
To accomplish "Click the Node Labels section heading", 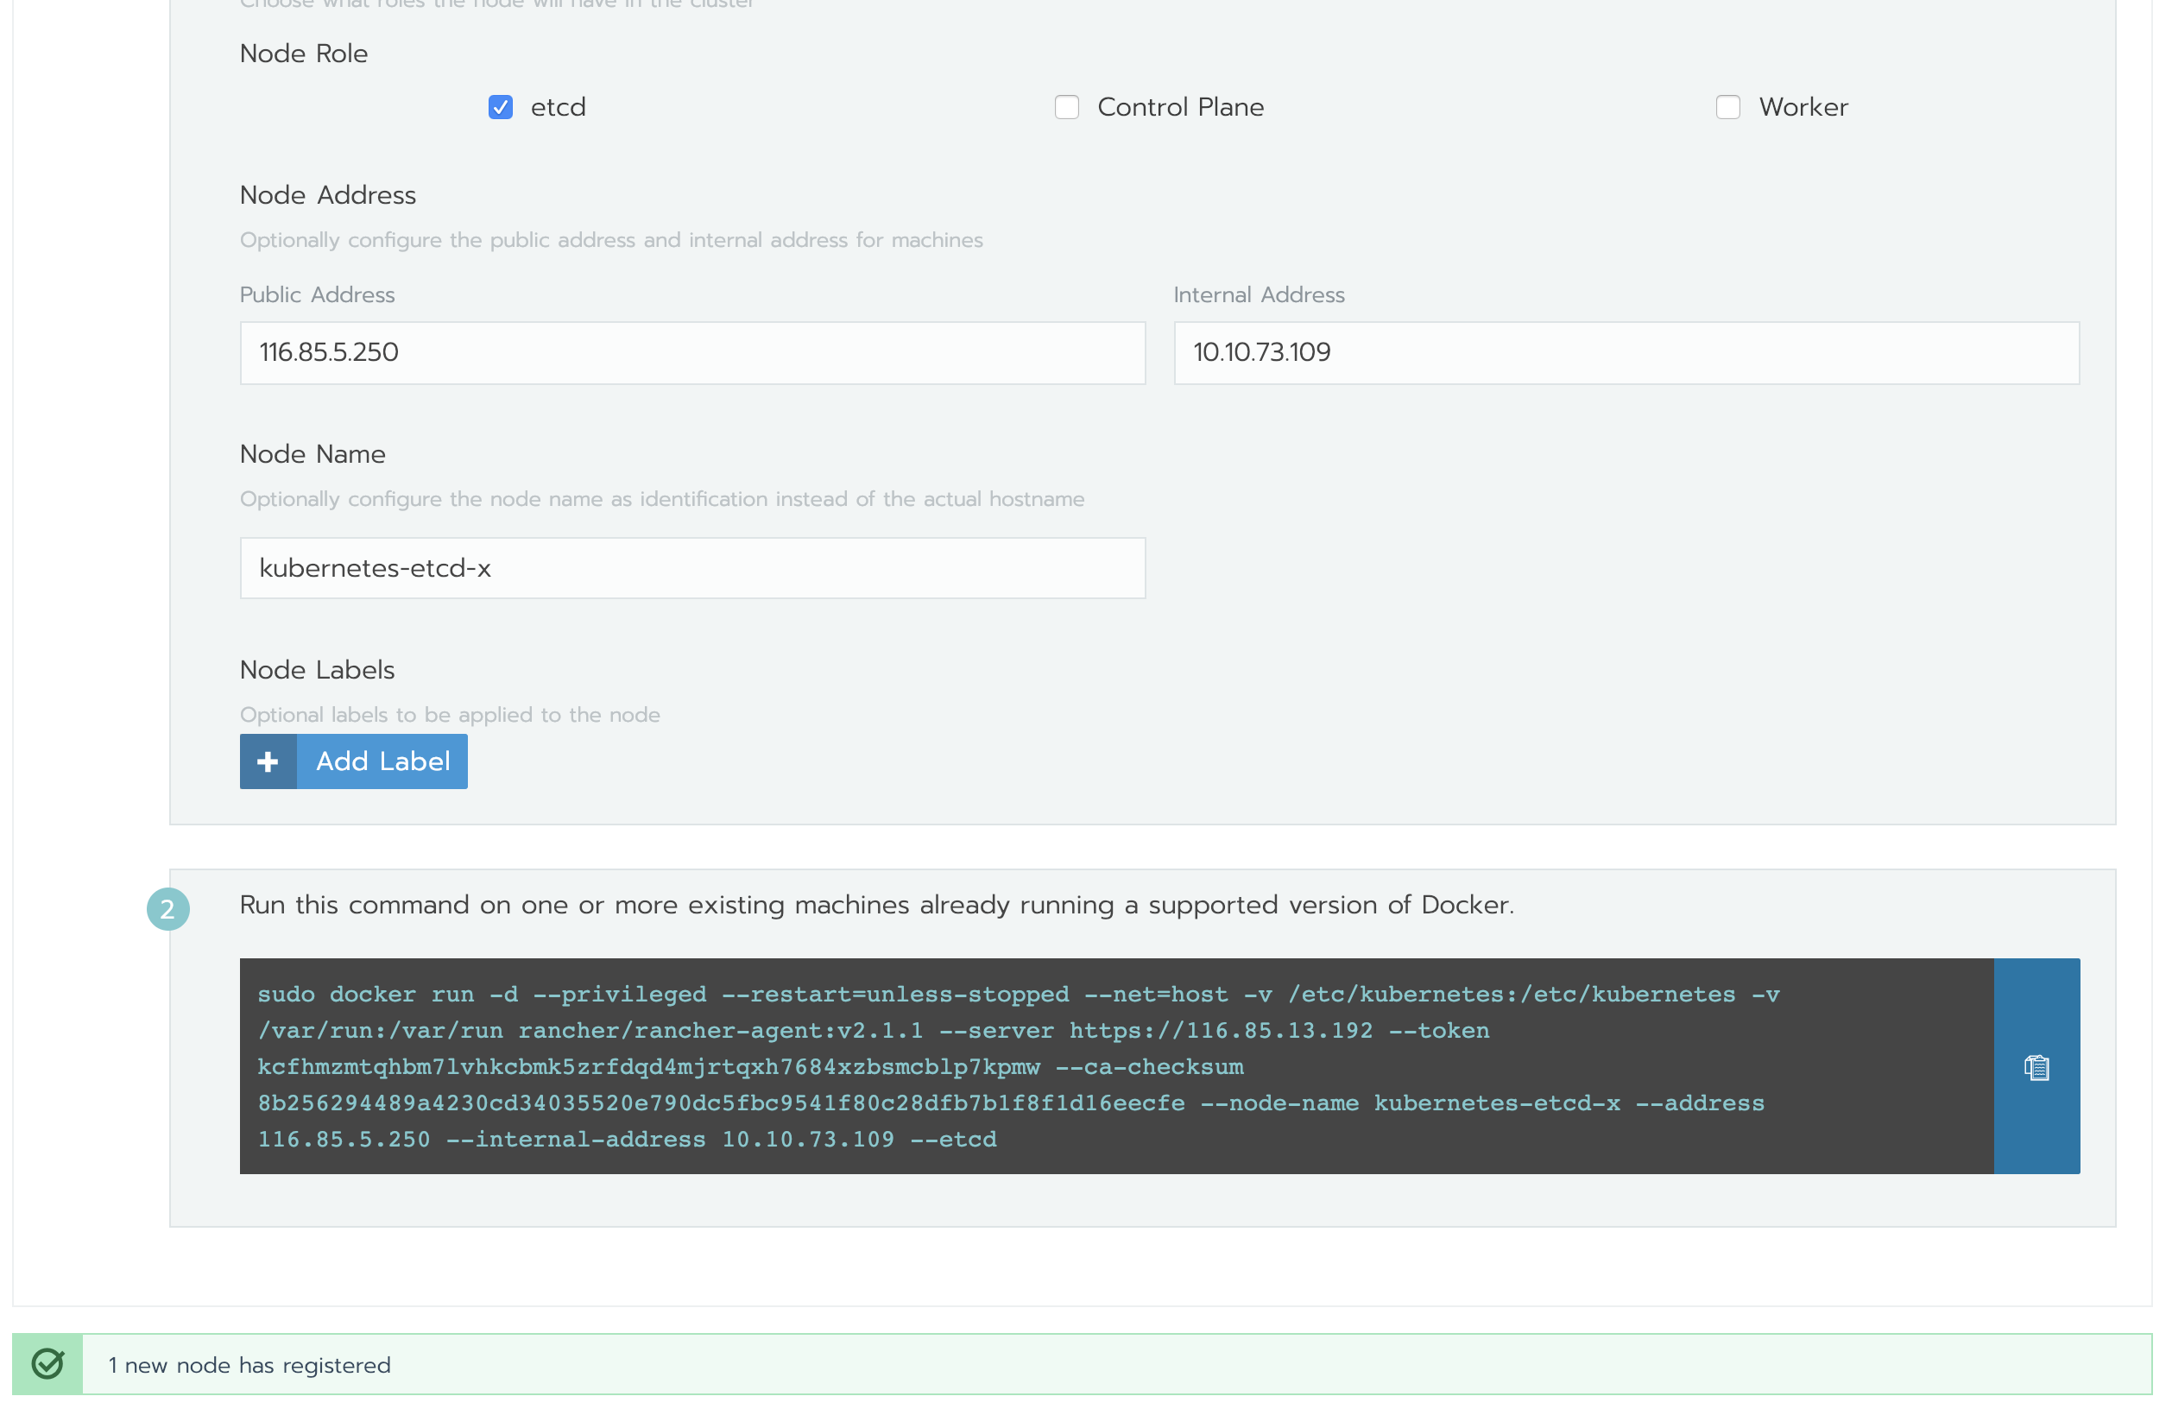I will (x=317, y=670).
